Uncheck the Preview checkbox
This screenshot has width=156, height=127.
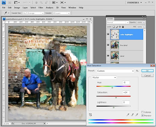[x=142, y=116]
